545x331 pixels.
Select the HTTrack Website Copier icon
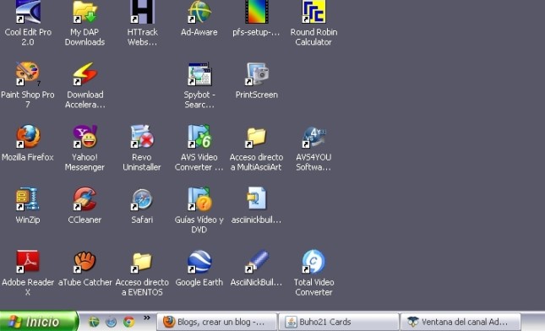142,12
